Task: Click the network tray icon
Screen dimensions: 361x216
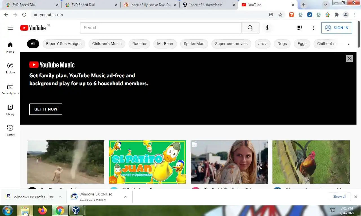Action: 332,210
